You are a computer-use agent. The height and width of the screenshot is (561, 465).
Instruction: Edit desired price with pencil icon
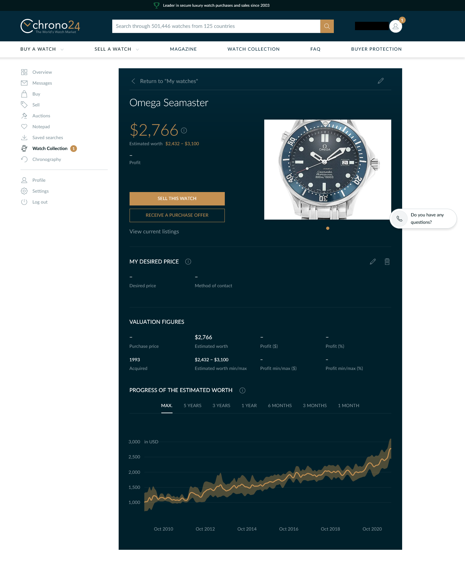(x=373, y=262)
